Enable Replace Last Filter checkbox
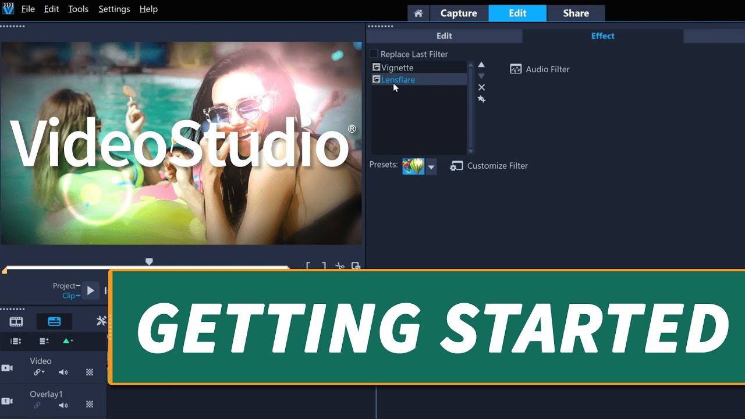745x419 pixels. point(374,54)
